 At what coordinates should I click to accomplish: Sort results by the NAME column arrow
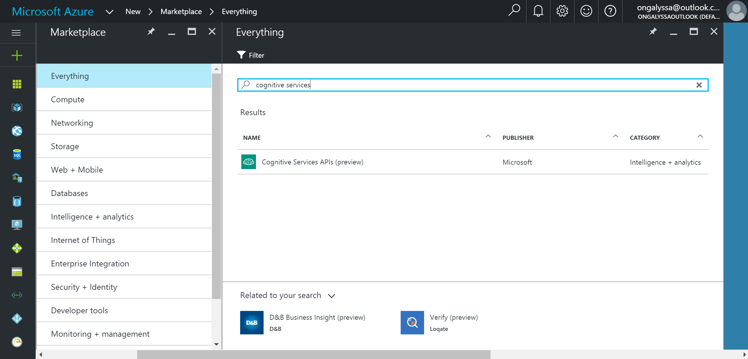488,136
